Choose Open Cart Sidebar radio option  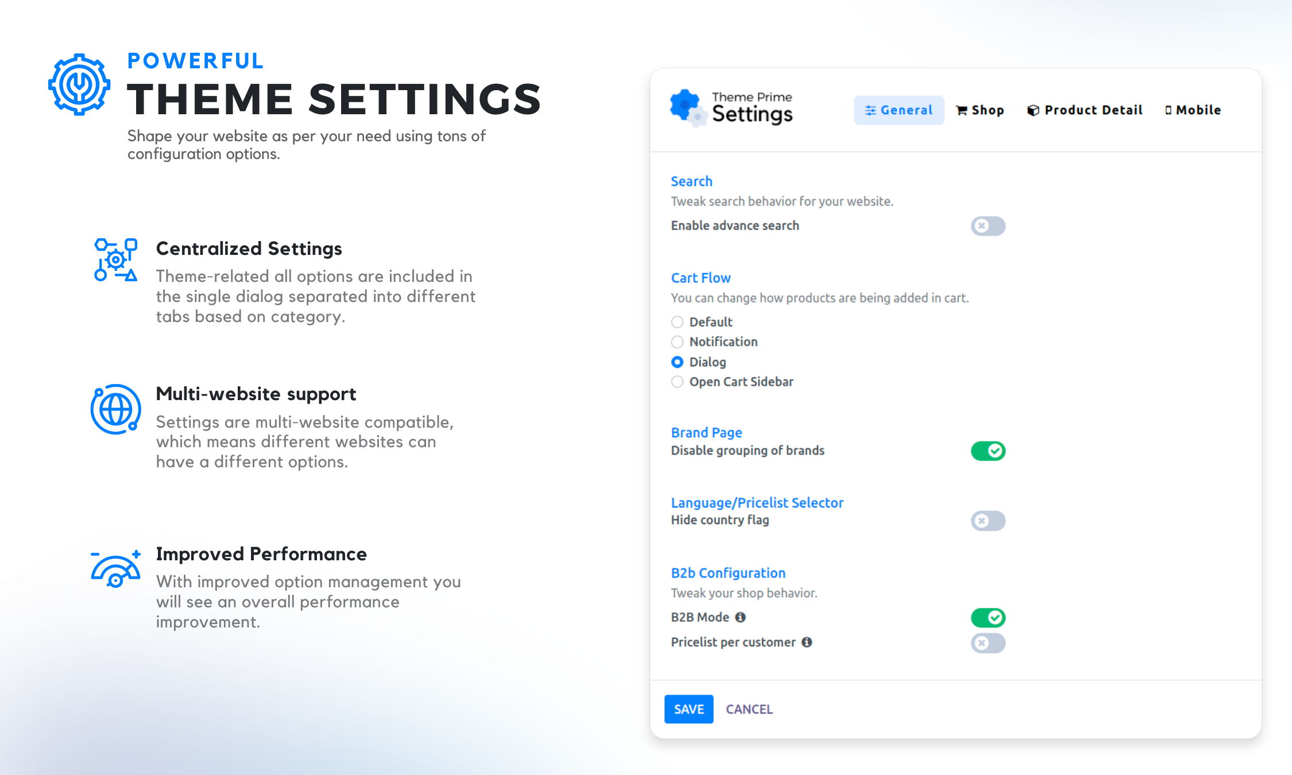[x=678, y=382]
